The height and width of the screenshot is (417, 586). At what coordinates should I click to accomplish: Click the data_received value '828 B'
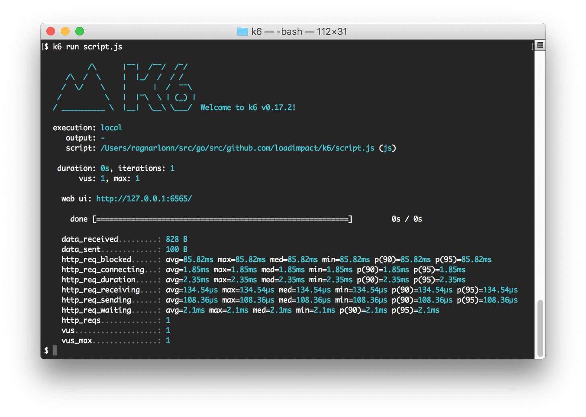(x=177, y=239)
